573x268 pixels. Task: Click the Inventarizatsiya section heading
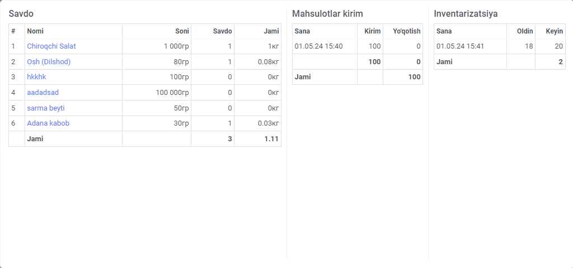(x=466, y=14)
